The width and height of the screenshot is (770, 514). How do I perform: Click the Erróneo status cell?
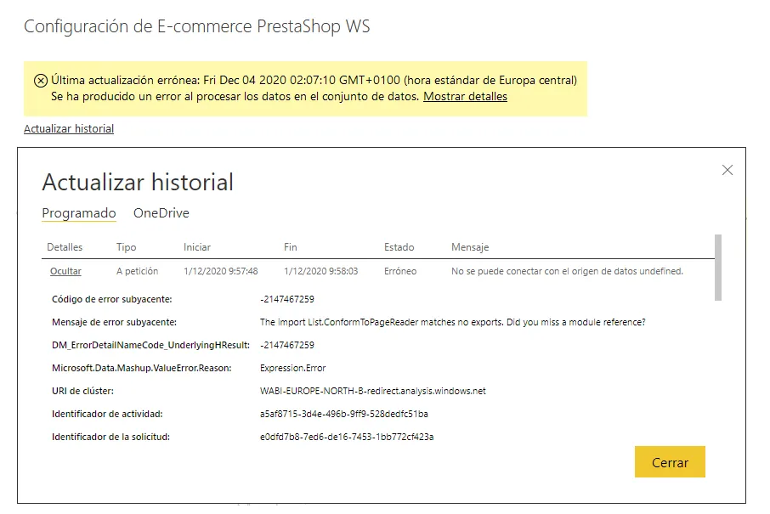400,271
